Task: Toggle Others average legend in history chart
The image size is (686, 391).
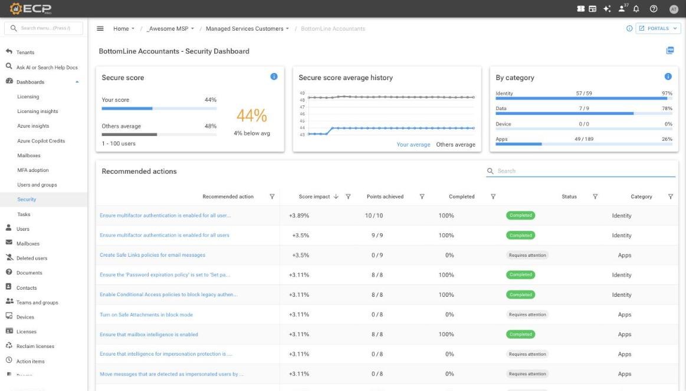Action: [455, 145]
